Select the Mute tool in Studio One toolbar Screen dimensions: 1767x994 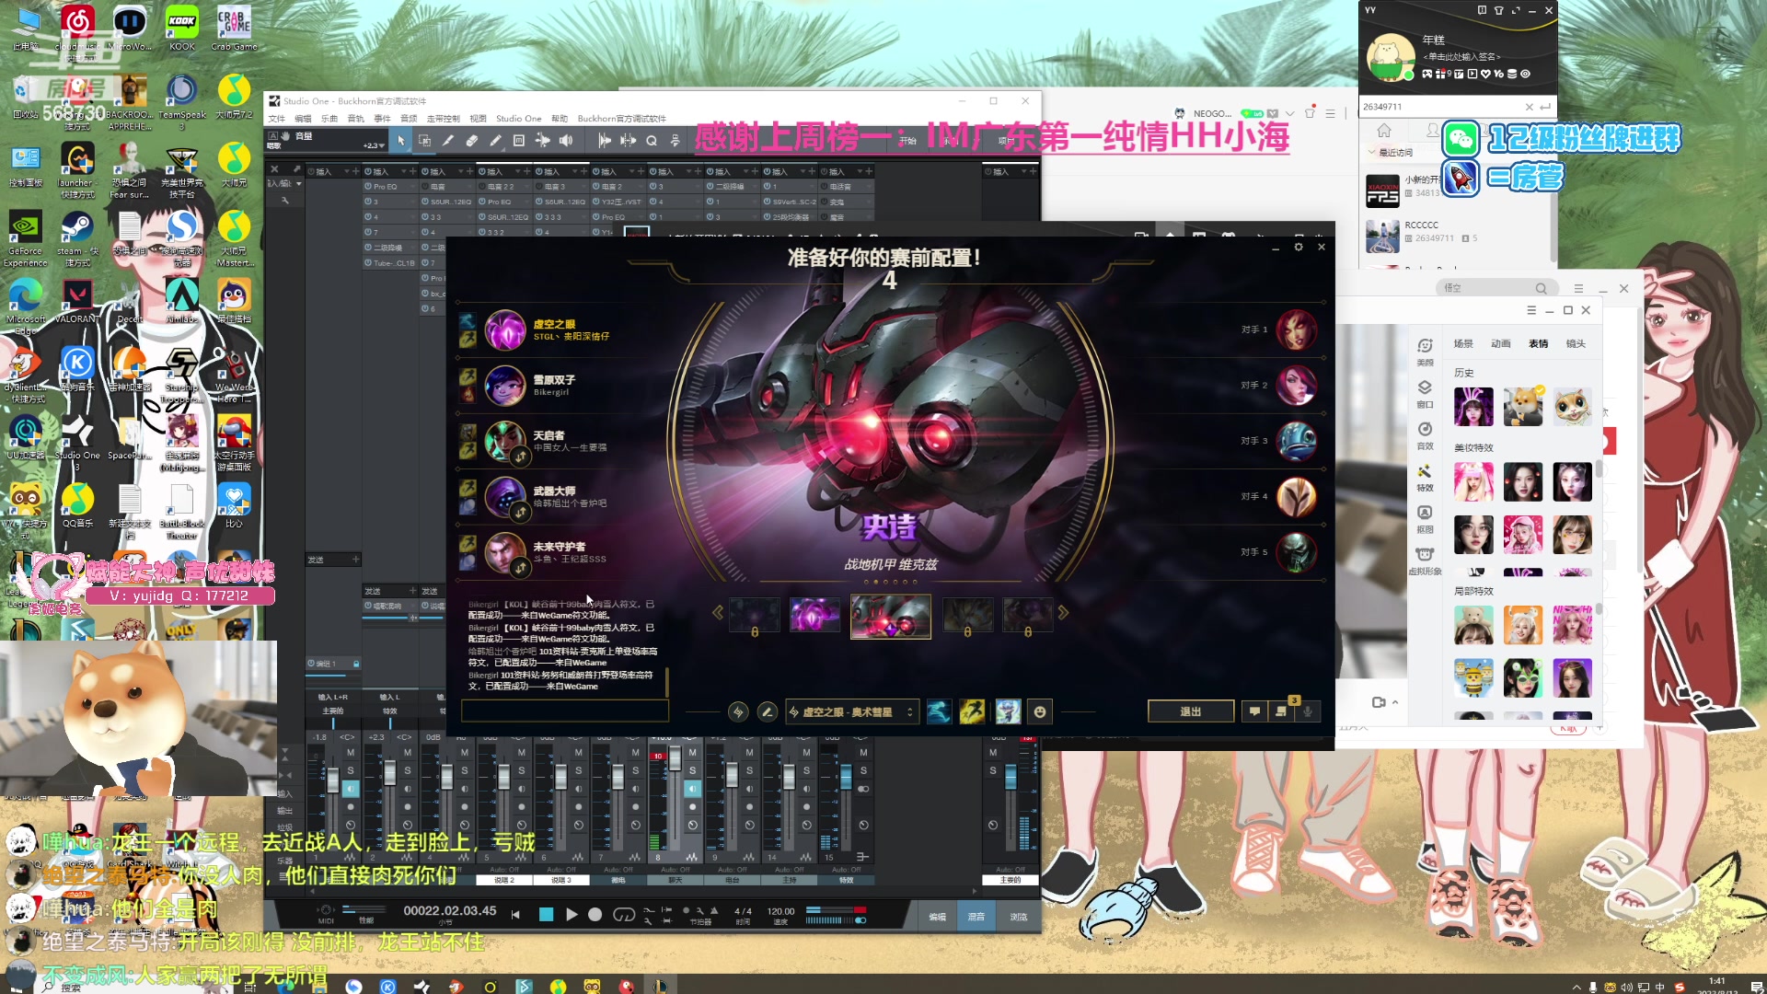[x=518, y=141]
